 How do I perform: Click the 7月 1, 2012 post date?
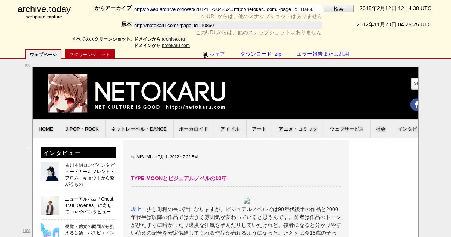[x=168, y=157]
